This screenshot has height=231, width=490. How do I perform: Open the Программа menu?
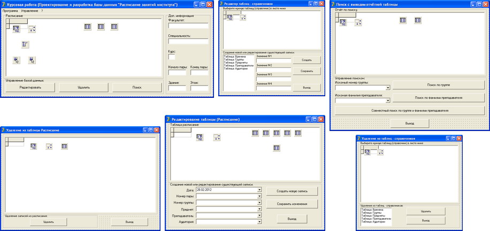(10, 11)
